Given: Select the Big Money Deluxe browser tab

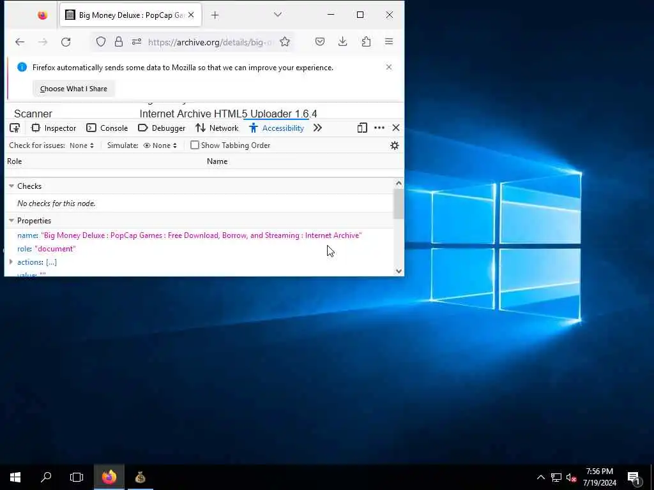Looking at the screenshot, I should click(x=130, y=15).
